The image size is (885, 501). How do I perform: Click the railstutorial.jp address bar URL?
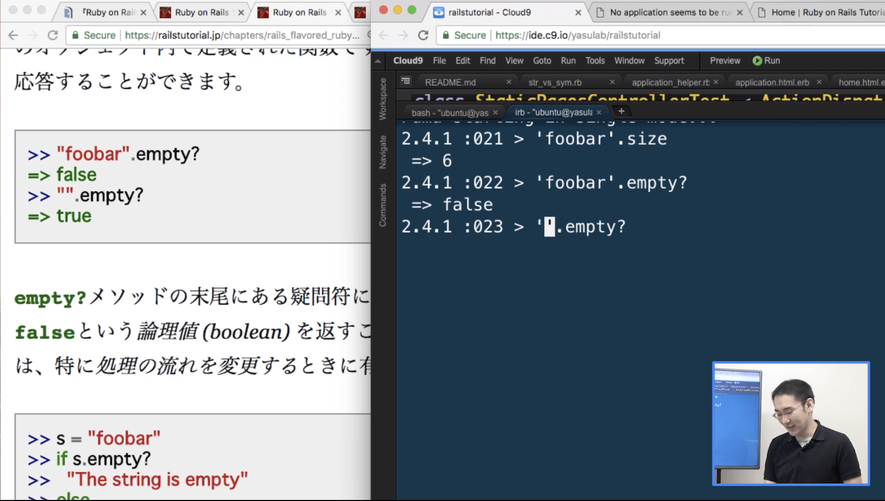(x=242, y=35)
